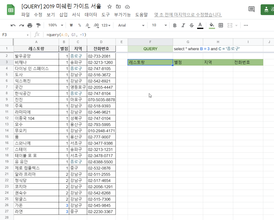Image resolution: width=274 pixels, height=220 pixels.
Task: Open the comments history icon
Action: point(252,9)
